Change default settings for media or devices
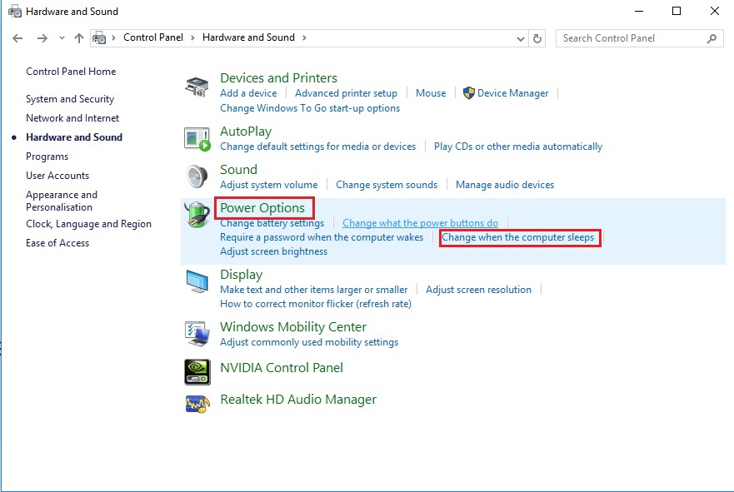Screen dimensions: 734x492 pos(318,147)
